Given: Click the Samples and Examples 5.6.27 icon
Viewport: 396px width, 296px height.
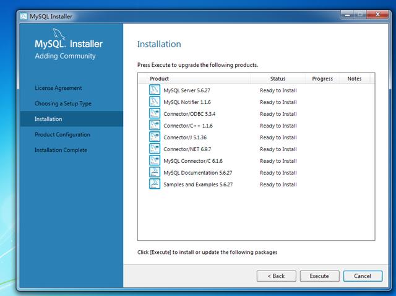Looking at the screenshot, I should tap(155, 184).
